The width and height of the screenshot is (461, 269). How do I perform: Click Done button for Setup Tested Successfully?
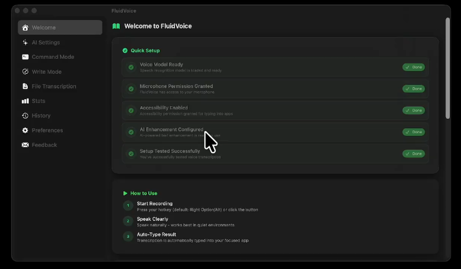414,153
